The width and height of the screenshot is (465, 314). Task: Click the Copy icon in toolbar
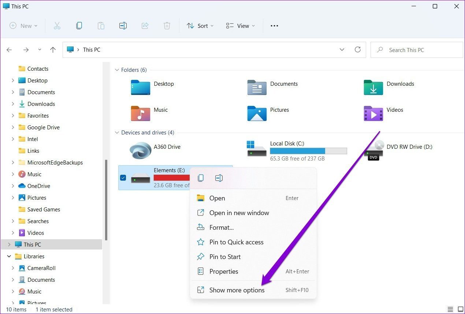pyautogui.click(x=79, y=26)
